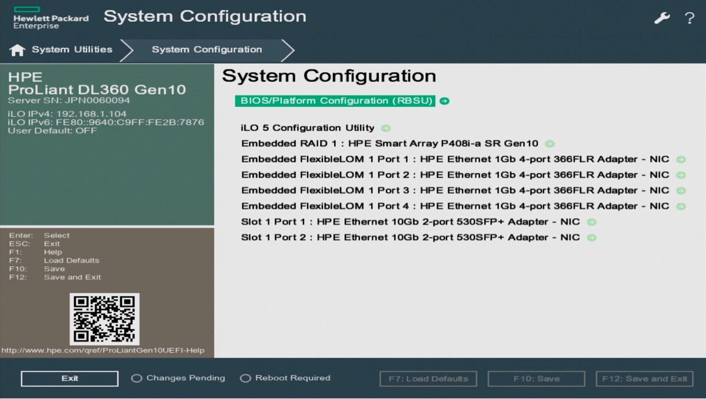706x399 pixels.
Task: Click arrow icon for FlexibleLOM 1 Port 1
Action: pos(681,159)
